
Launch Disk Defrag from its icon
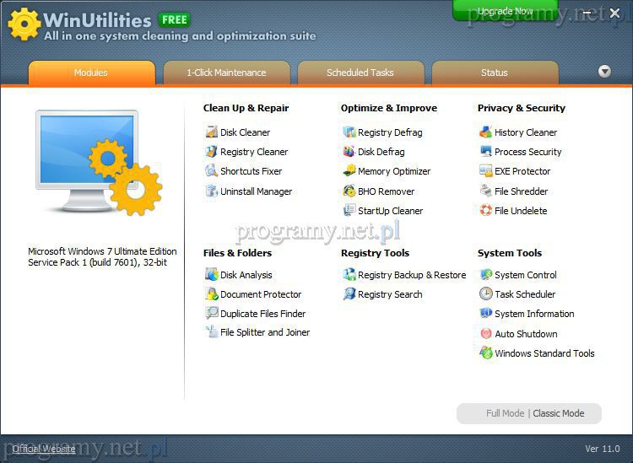click(349, 152)
